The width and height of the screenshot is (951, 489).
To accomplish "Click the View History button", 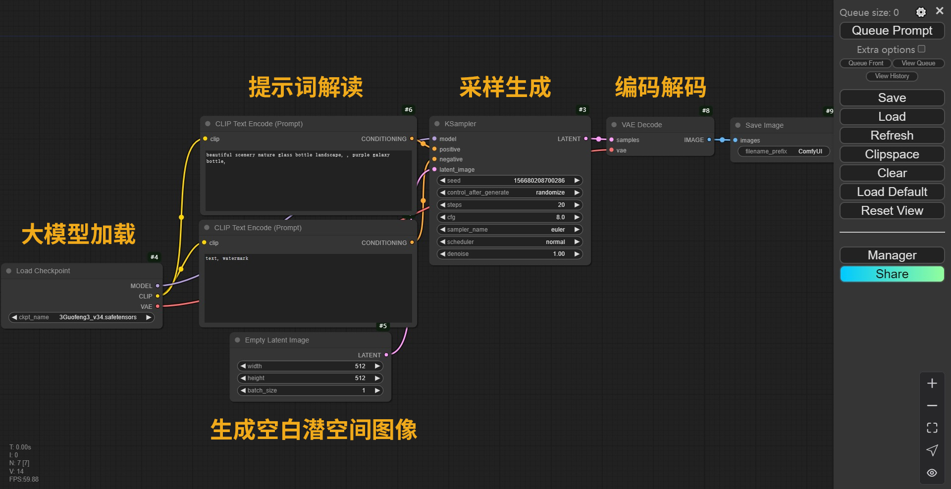I will click(892, 76).
